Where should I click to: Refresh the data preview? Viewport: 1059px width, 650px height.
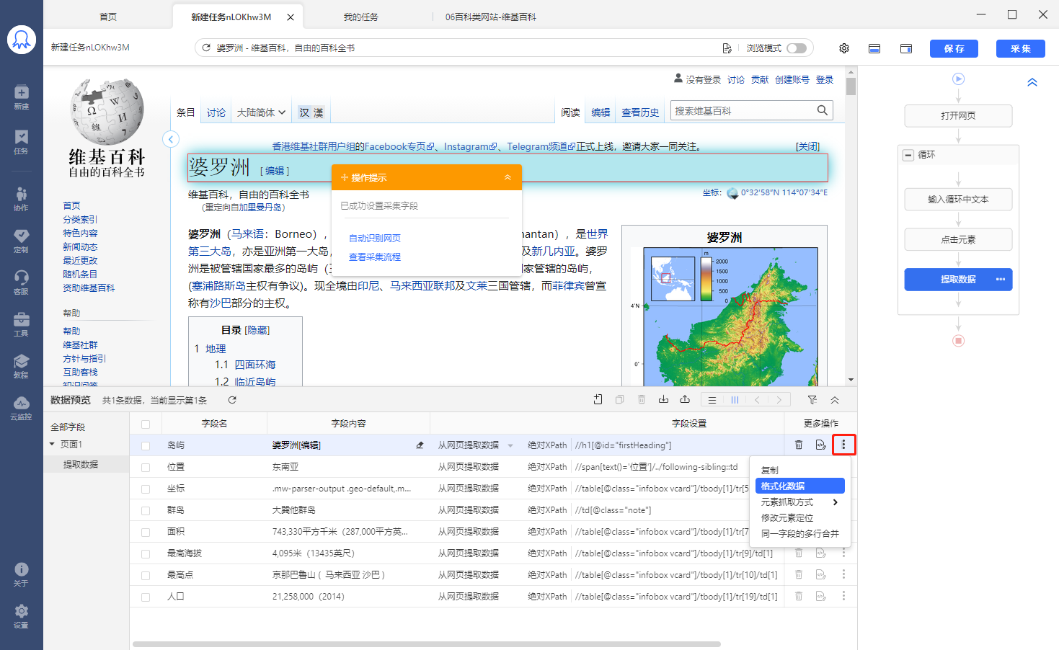(232, 400)
